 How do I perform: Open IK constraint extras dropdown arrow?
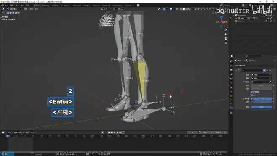pyautogui.click(x=267, y=71)
